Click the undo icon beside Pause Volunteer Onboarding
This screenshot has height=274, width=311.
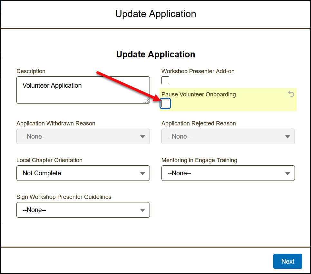pos(291,94)
